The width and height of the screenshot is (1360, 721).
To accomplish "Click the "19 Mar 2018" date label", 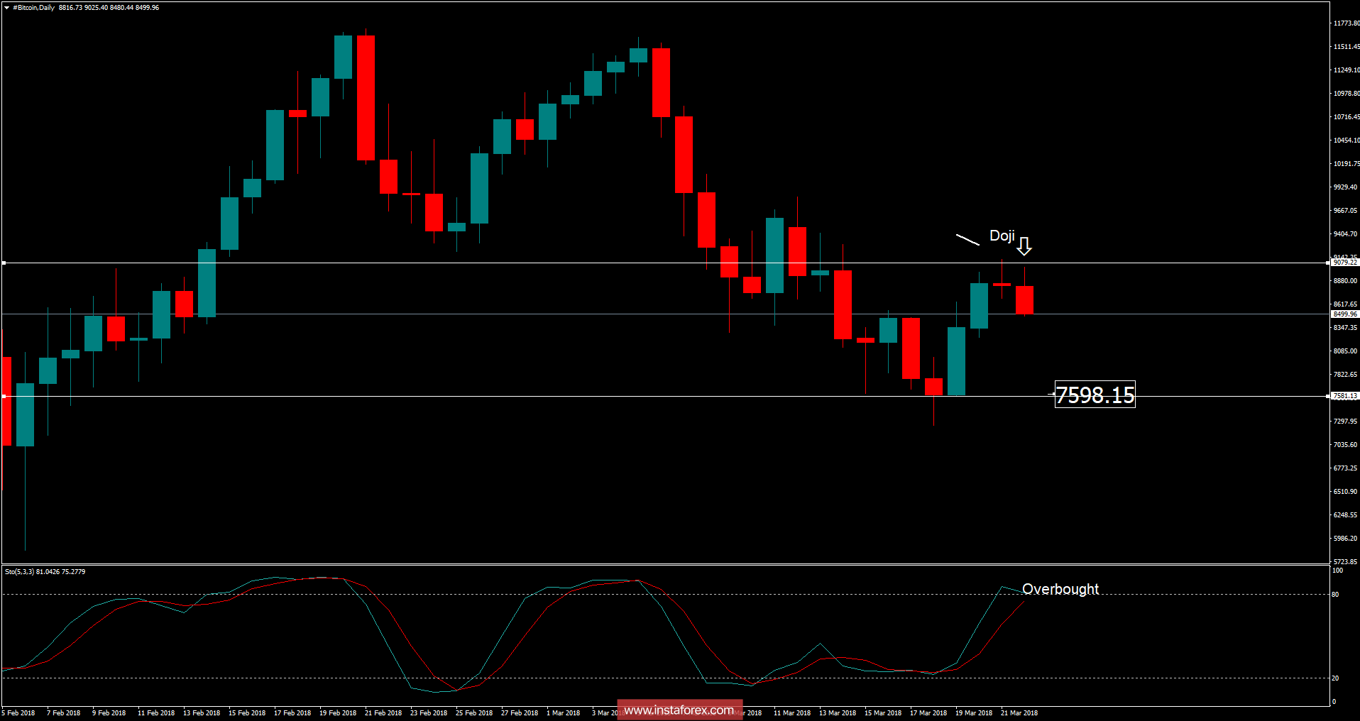I will coord(974,713).
